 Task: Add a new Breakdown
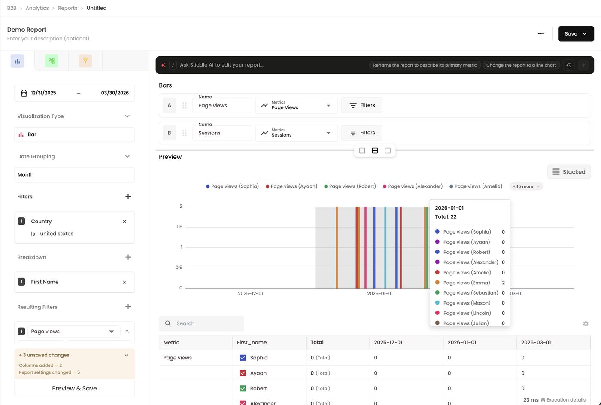pos(128,257)
